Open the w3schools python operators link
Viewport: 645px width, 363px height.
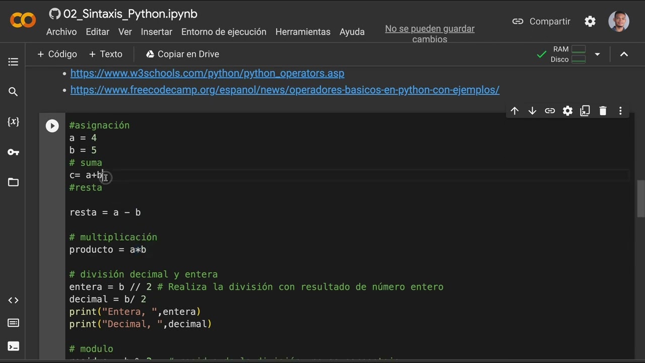207,73
